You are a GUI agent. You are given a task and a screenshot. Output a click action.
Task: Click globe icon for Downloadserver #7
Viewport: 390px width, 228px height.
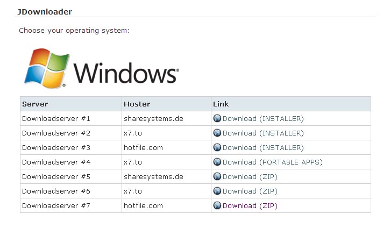pos(217,205)
